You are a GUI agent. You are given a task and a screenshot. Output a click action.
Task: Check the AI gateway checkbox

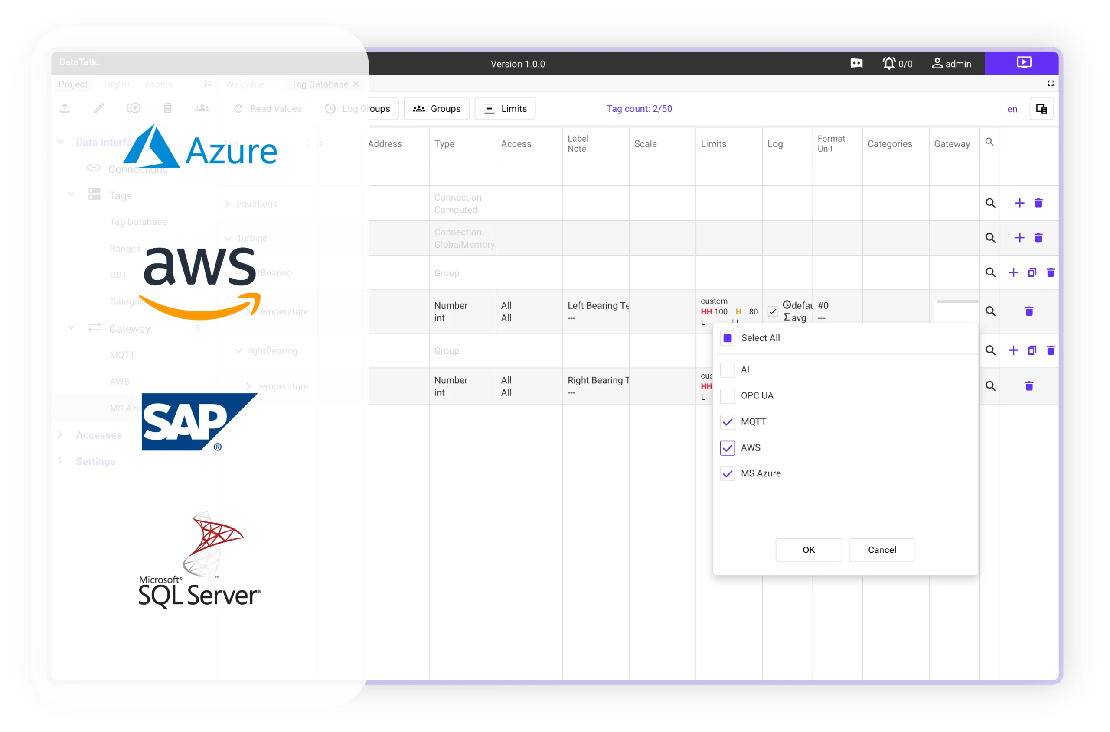pos(727,370)
